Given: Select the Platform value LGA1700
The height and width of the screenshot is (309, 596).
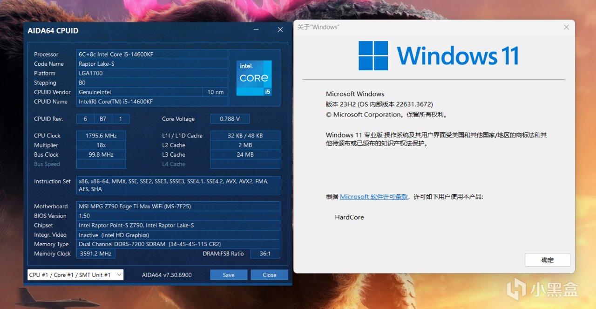Looking at the screenshot, I should [x=152, y=73].
